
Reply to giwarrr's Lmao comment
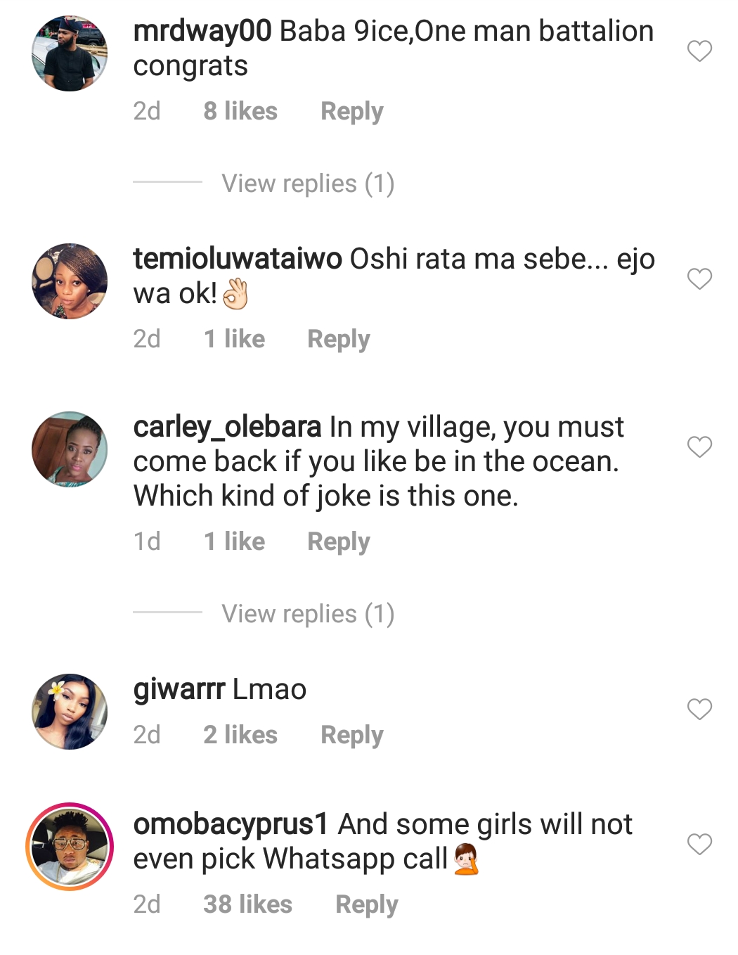click(x=352, y=735)
